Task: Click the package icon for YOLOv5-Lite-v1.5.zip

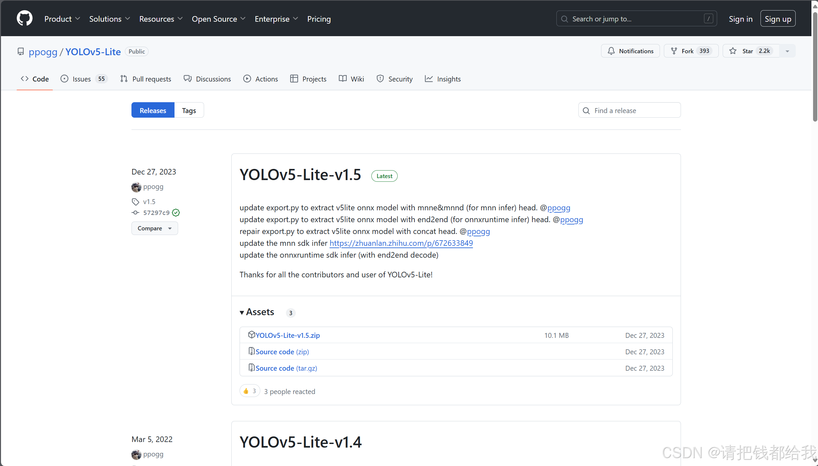Action: pos(251,335)
